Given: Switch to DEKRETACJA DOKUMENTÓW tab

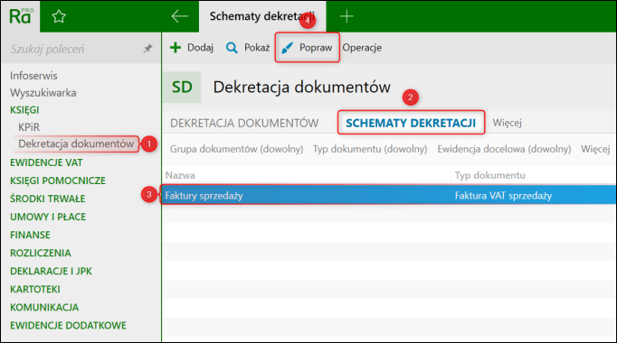Looking at the screenshot, I should 244,124.
